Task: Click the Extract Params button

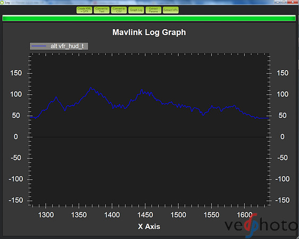Action: pyautogui.click(x=153, y=10)
